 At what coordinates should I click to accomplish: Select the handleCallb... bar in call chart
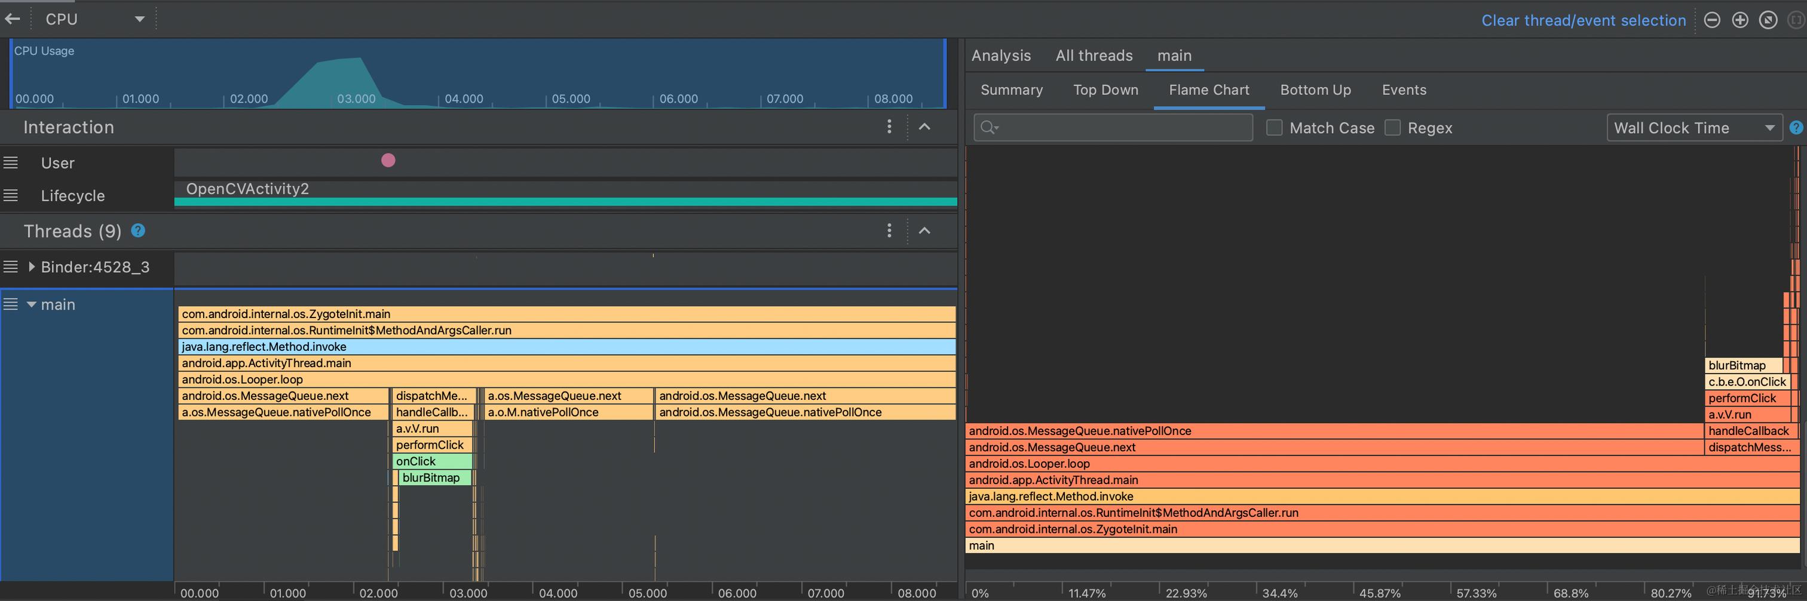coord(433,412)
